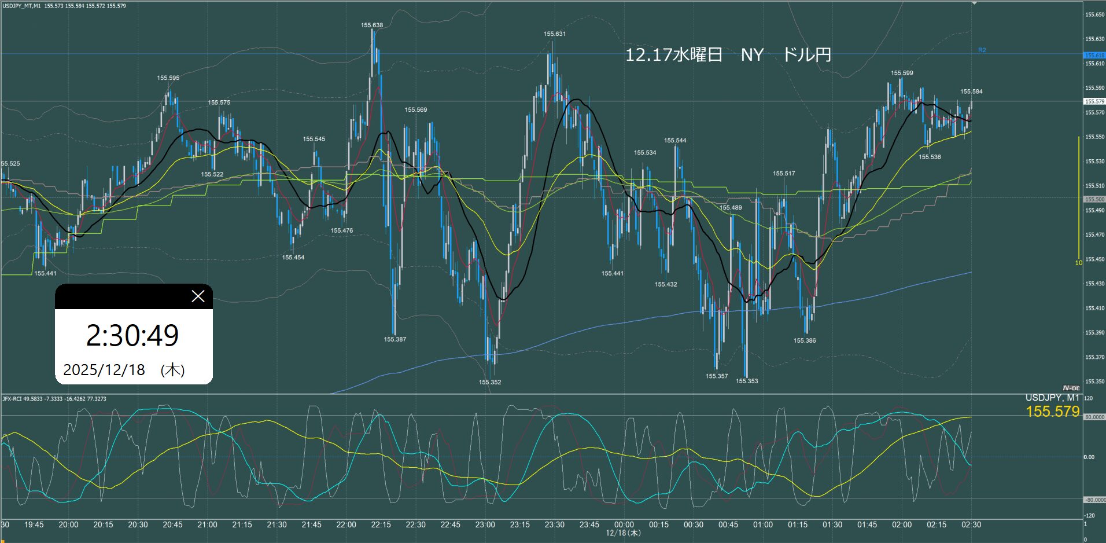This screenshot has width=1106, height=543.
Task: Click the large yellow 155.579 price readout
Action: click(x=1052, y=412)
